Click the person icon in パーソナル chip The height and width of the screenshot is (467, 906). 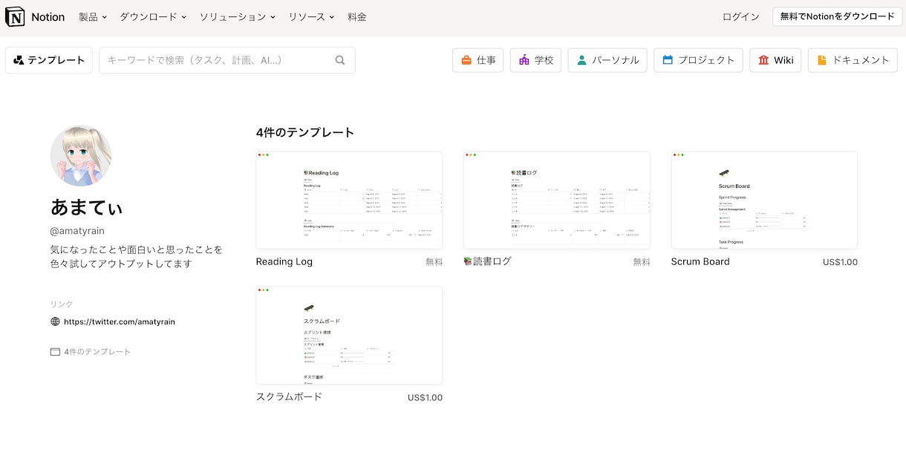click(581, 60)
